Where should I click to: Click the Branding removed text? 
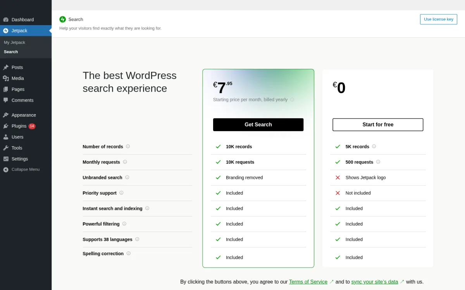tap(244, 177)
